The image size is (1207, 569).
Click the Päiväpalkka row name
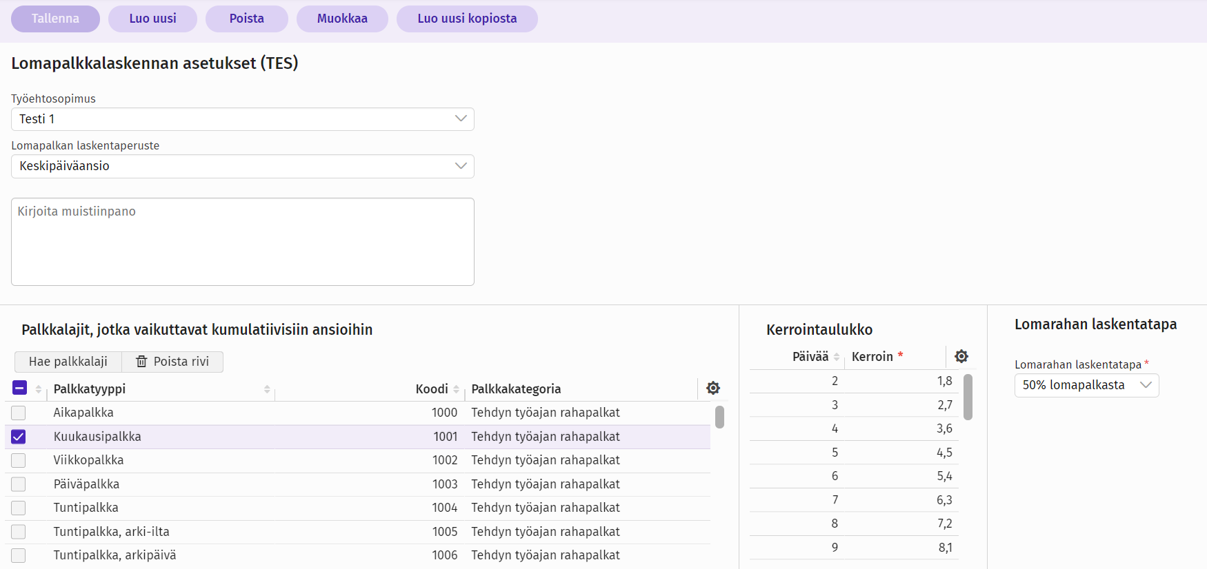pyautogui.click(x=86, y=484)
